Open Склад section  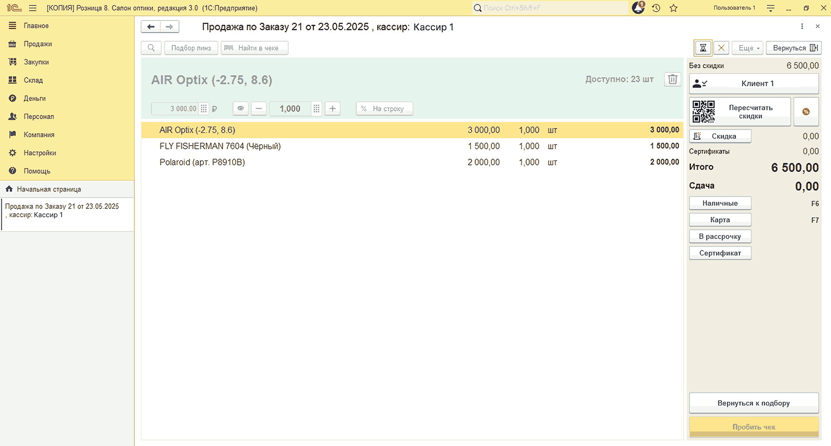(x=33, y=80)
